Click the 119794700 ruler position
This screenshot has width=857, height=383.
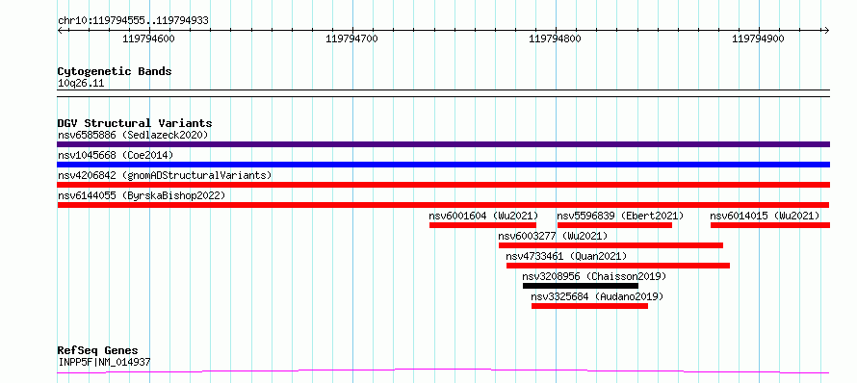[x=351, y=38]
